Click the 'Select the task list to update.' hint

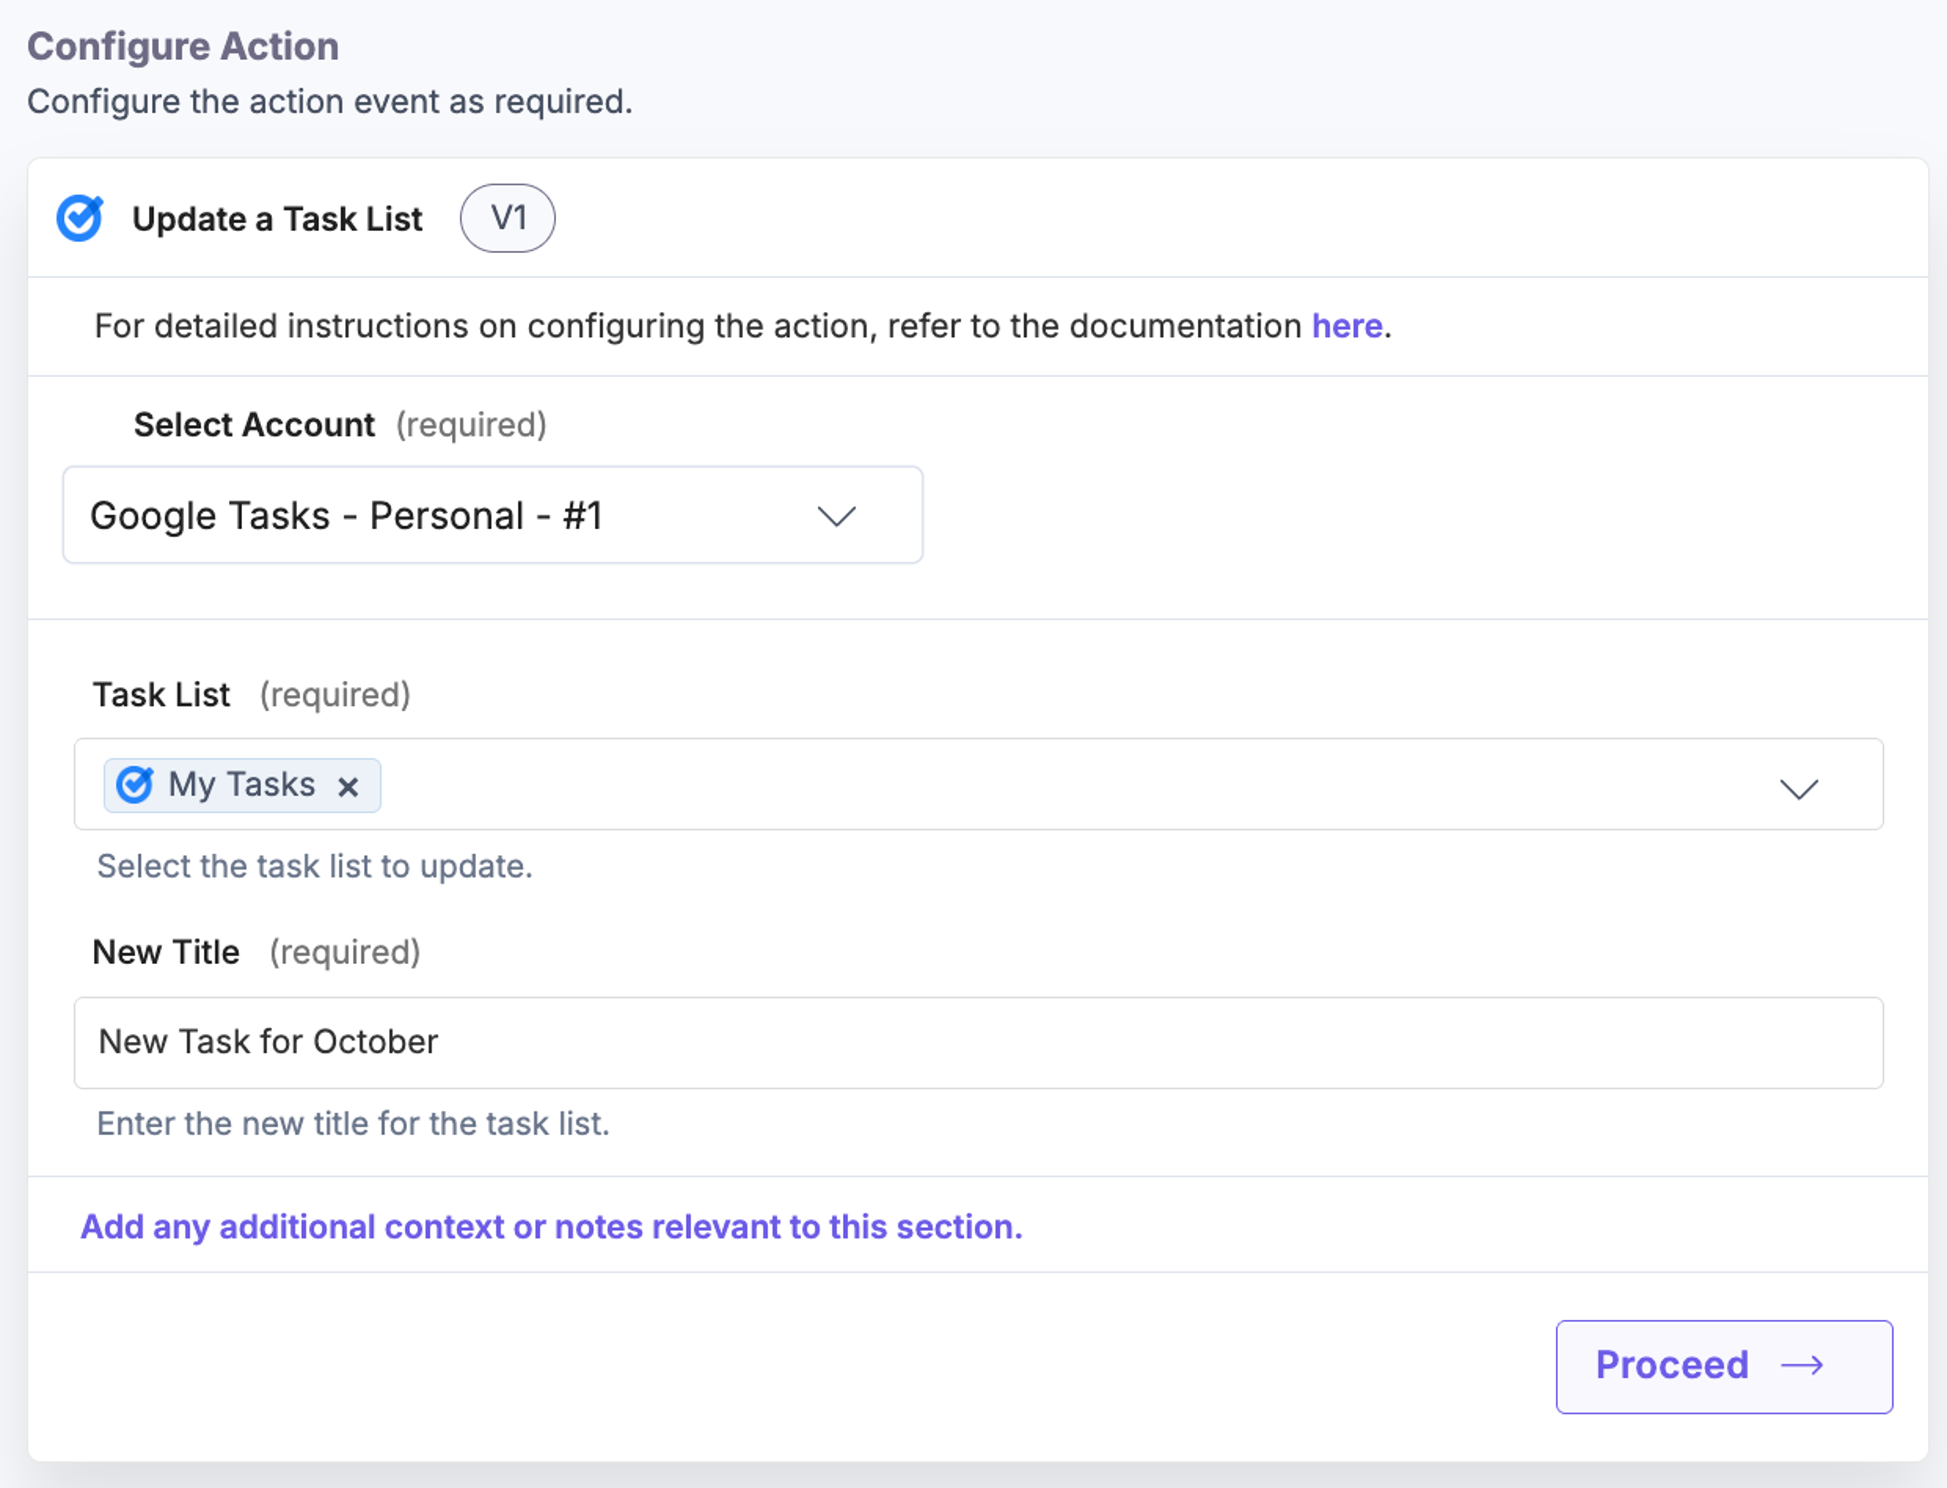(314, 866)
